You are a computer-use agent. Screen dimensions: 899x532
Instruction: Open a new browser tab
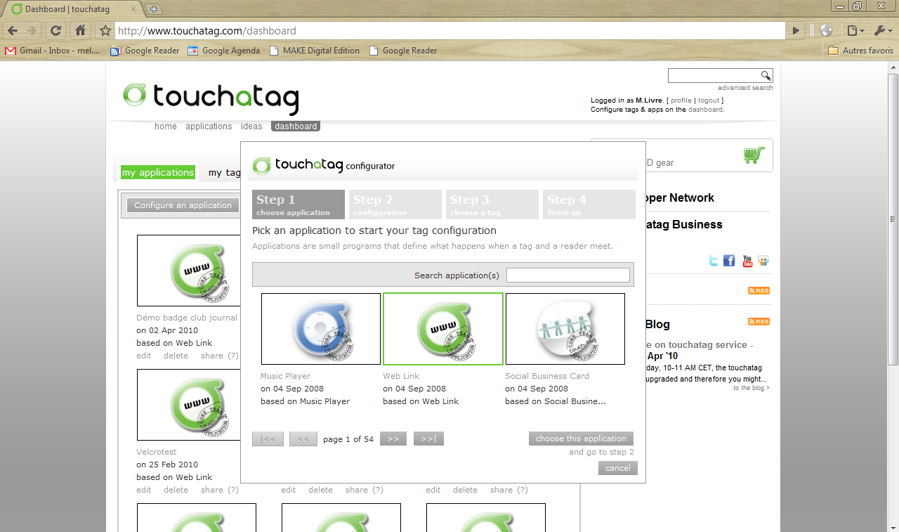(154, 9)
